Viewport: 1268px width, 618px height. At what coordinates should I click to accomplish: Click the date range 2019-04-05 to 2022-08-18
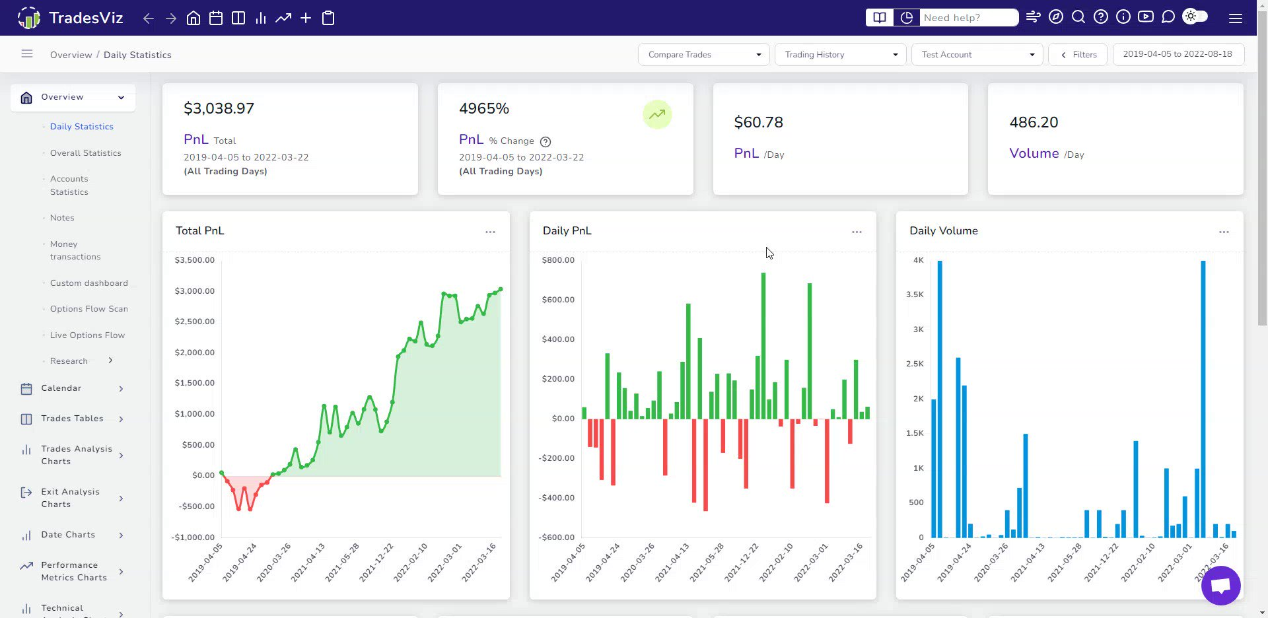(x=1178, y=55)
